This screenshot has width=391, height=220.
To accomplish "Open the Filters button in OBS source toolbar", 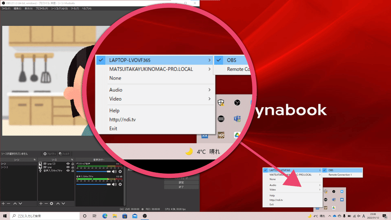I will tap(64, 154).
